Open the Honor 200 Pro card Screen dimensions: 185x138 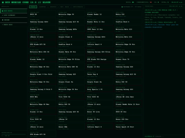(x=128, y=119)
